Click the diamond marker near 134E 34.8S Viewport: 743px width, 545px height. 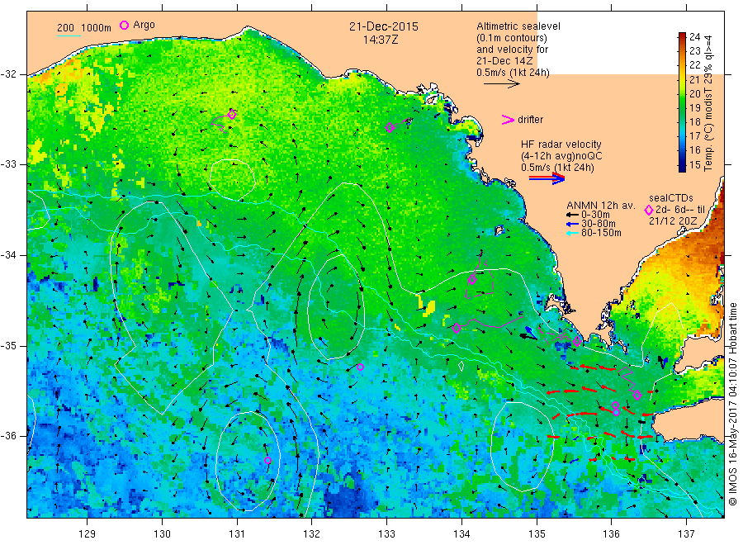pos(457,329)
